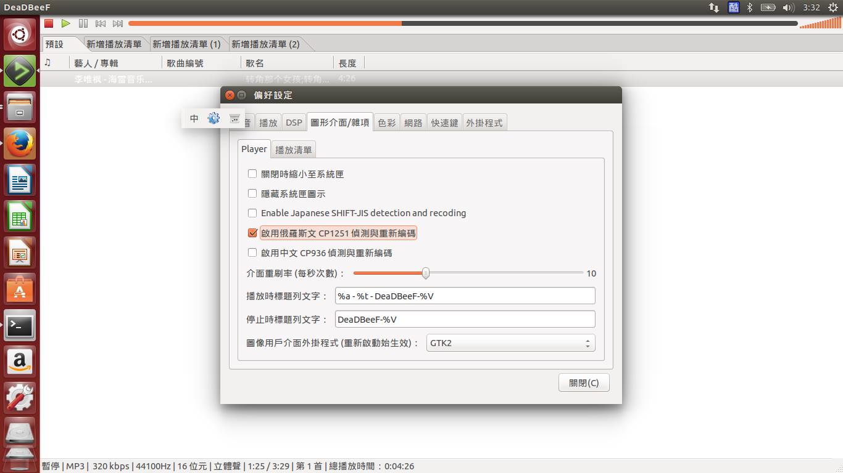Pause the current track
This screenshot has width=843, height=473.
tap(83, 23)
